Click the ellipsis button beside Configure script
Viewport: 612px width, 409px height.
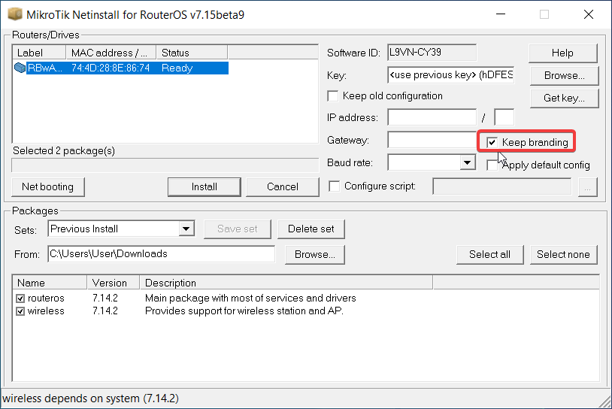(587, 186)
